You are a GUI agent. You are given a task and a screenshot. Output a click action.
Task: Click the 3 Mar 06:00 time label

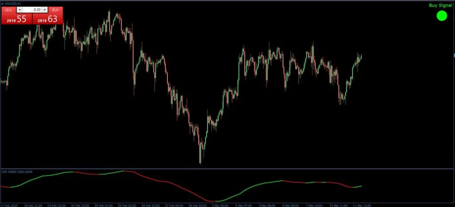(221, 205)
